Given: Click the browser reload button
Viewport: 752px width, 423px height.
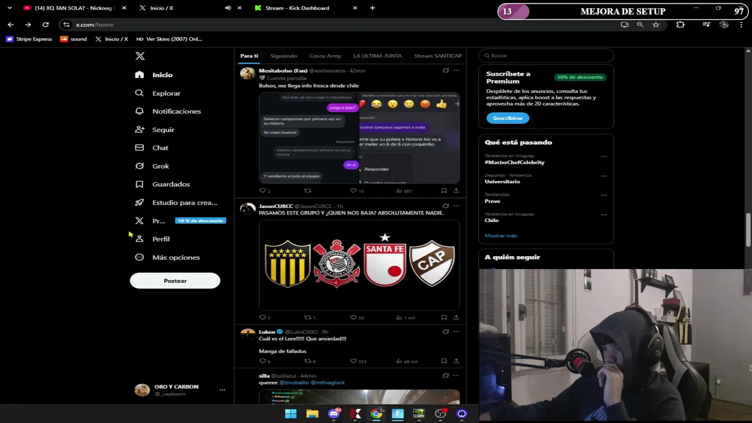Looking at the screenshot, I should 45,25.
